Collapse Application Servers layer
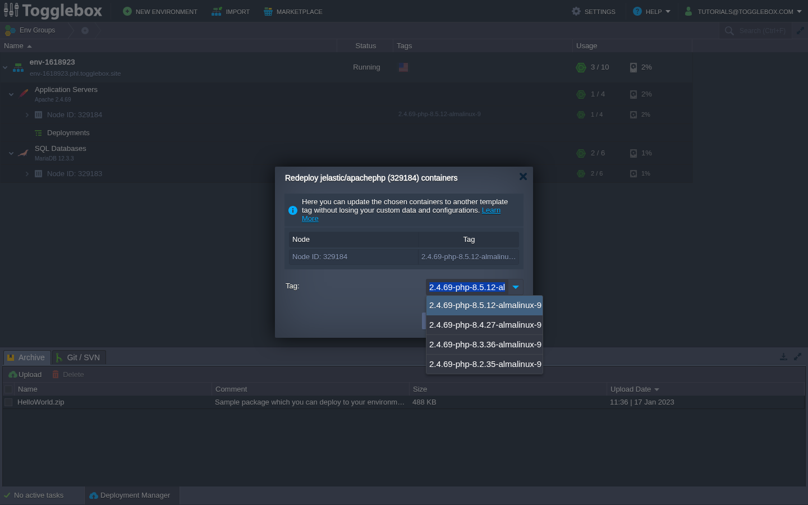This screenshot has width=808, height=505. pos(11,94)
